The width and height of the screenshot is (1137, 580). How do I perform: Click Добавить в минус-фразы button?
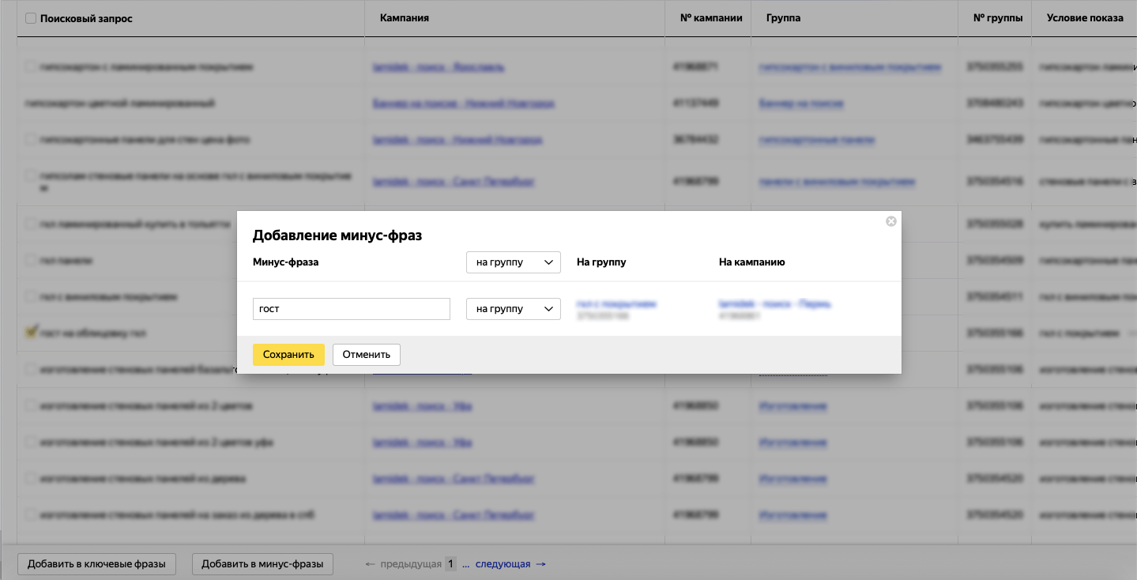point(262,564)
